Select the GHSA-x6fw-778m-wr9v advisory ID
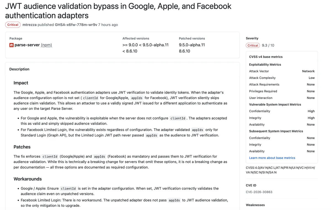 tap(76, 25)
